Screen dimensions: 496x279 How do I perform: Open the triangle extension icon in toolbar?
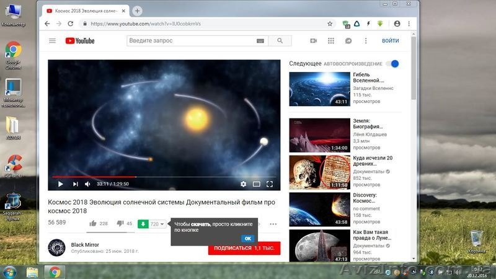[357, 24]
